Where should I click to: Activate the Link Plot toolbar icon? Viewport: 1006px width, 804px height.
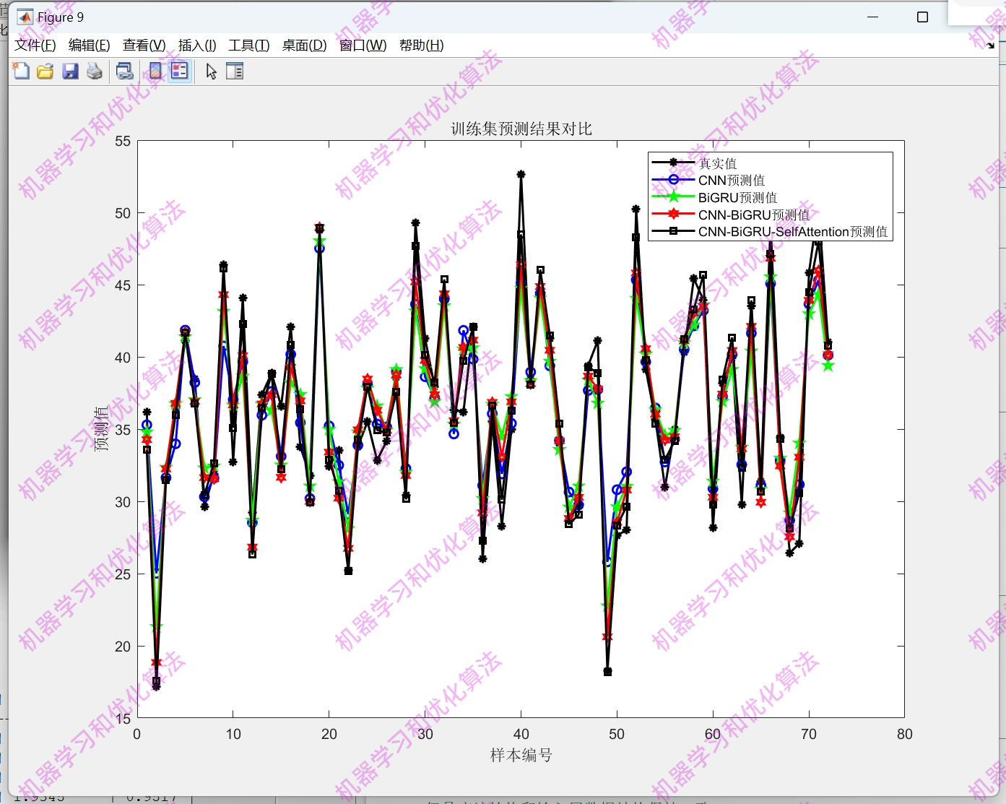pyautogui.click(x=124, y=71)
